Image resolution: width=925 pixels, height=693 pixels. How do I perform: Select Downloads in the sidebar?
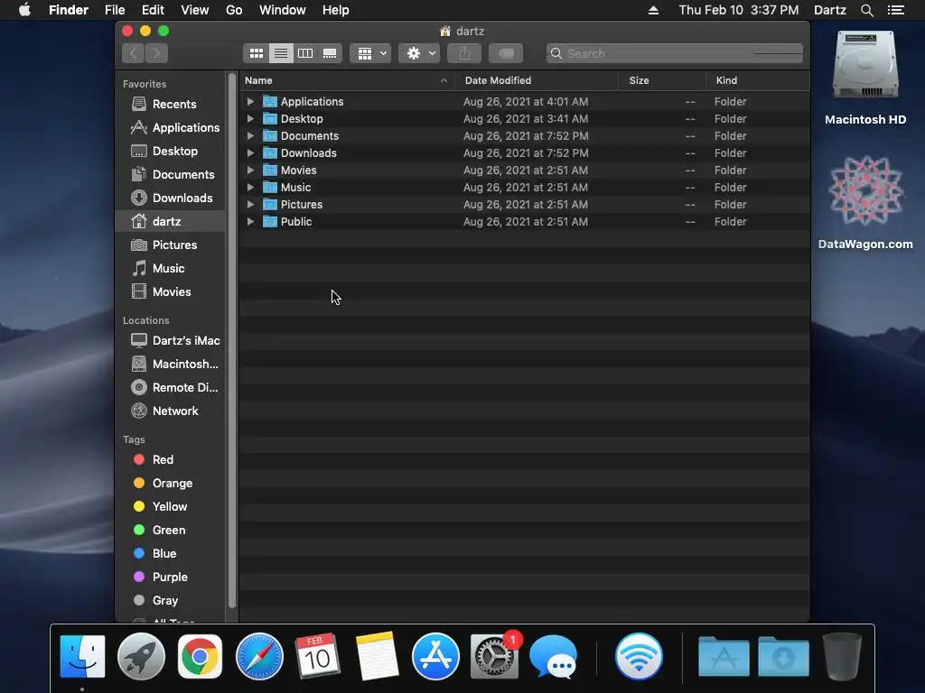point(171,198)
